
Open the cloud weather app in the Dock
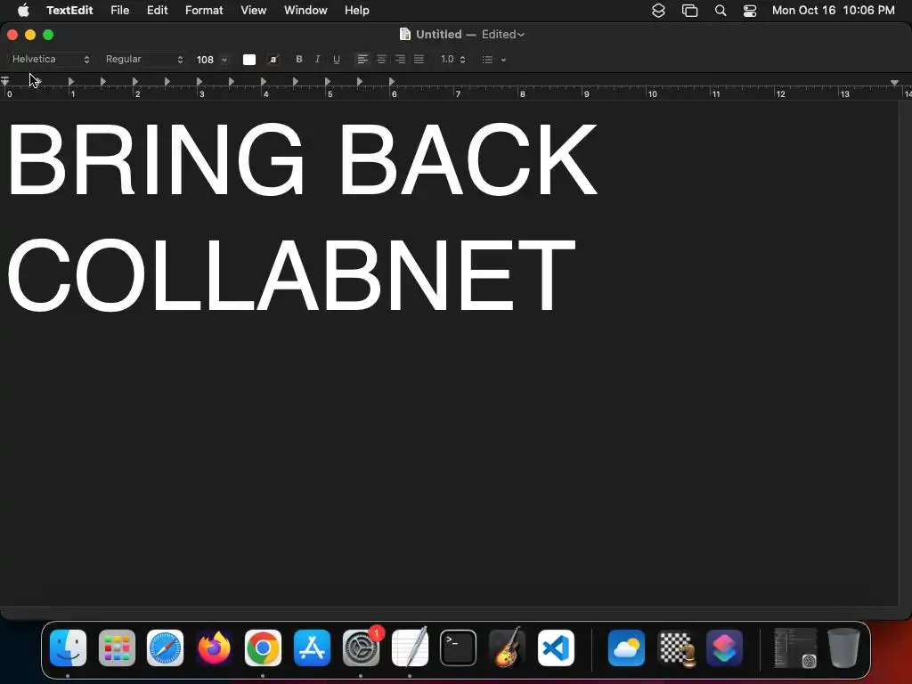pos(626,648)
